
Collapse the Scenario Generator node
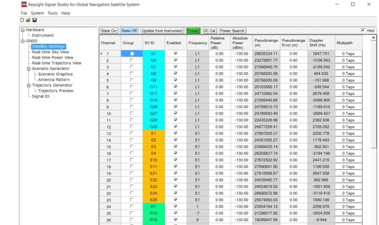click(x=28, y=69)
